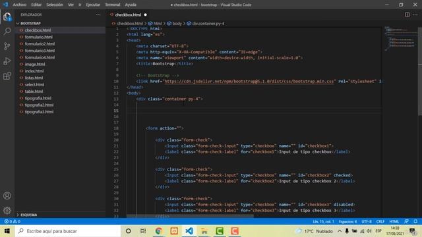Open the Run and Debug view icon
422x237 pixels.
(x=7, y=61)
